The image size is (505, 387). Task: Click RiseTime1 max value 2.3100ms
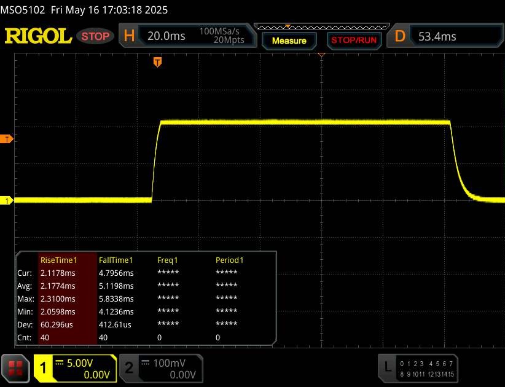coord(58,299)
